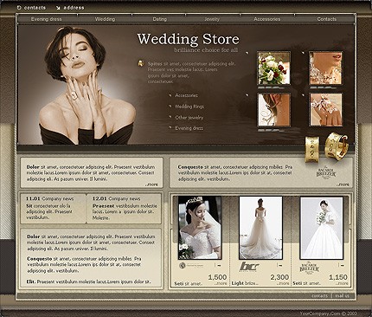
Task: Click the address link in top bar
Action: (x=74, y=8)
